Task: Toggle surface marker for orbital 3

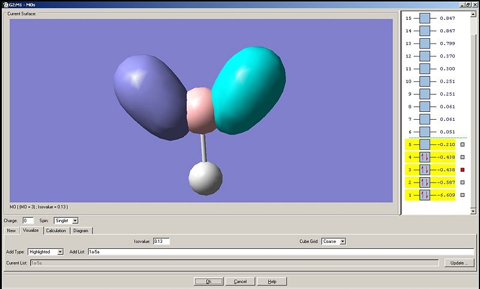Action: tap(463, 170)
